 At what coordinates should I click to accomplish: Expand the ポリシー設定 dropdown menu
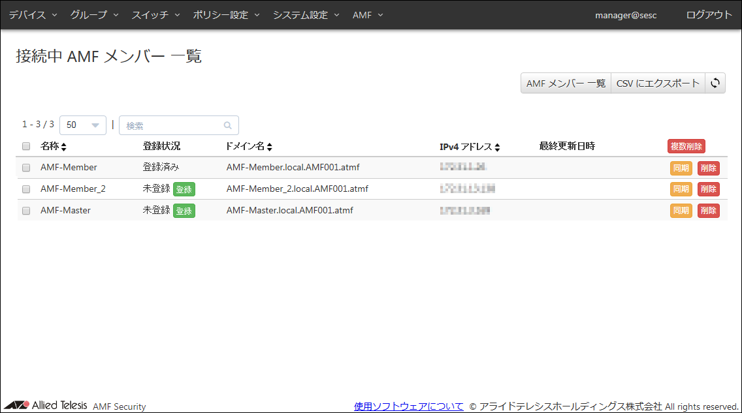point(226,15)
